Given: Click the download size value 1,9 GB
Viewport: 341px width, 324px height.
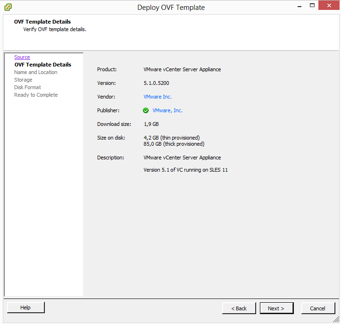Looking at the screenshot, I should (x=151, y=124).
